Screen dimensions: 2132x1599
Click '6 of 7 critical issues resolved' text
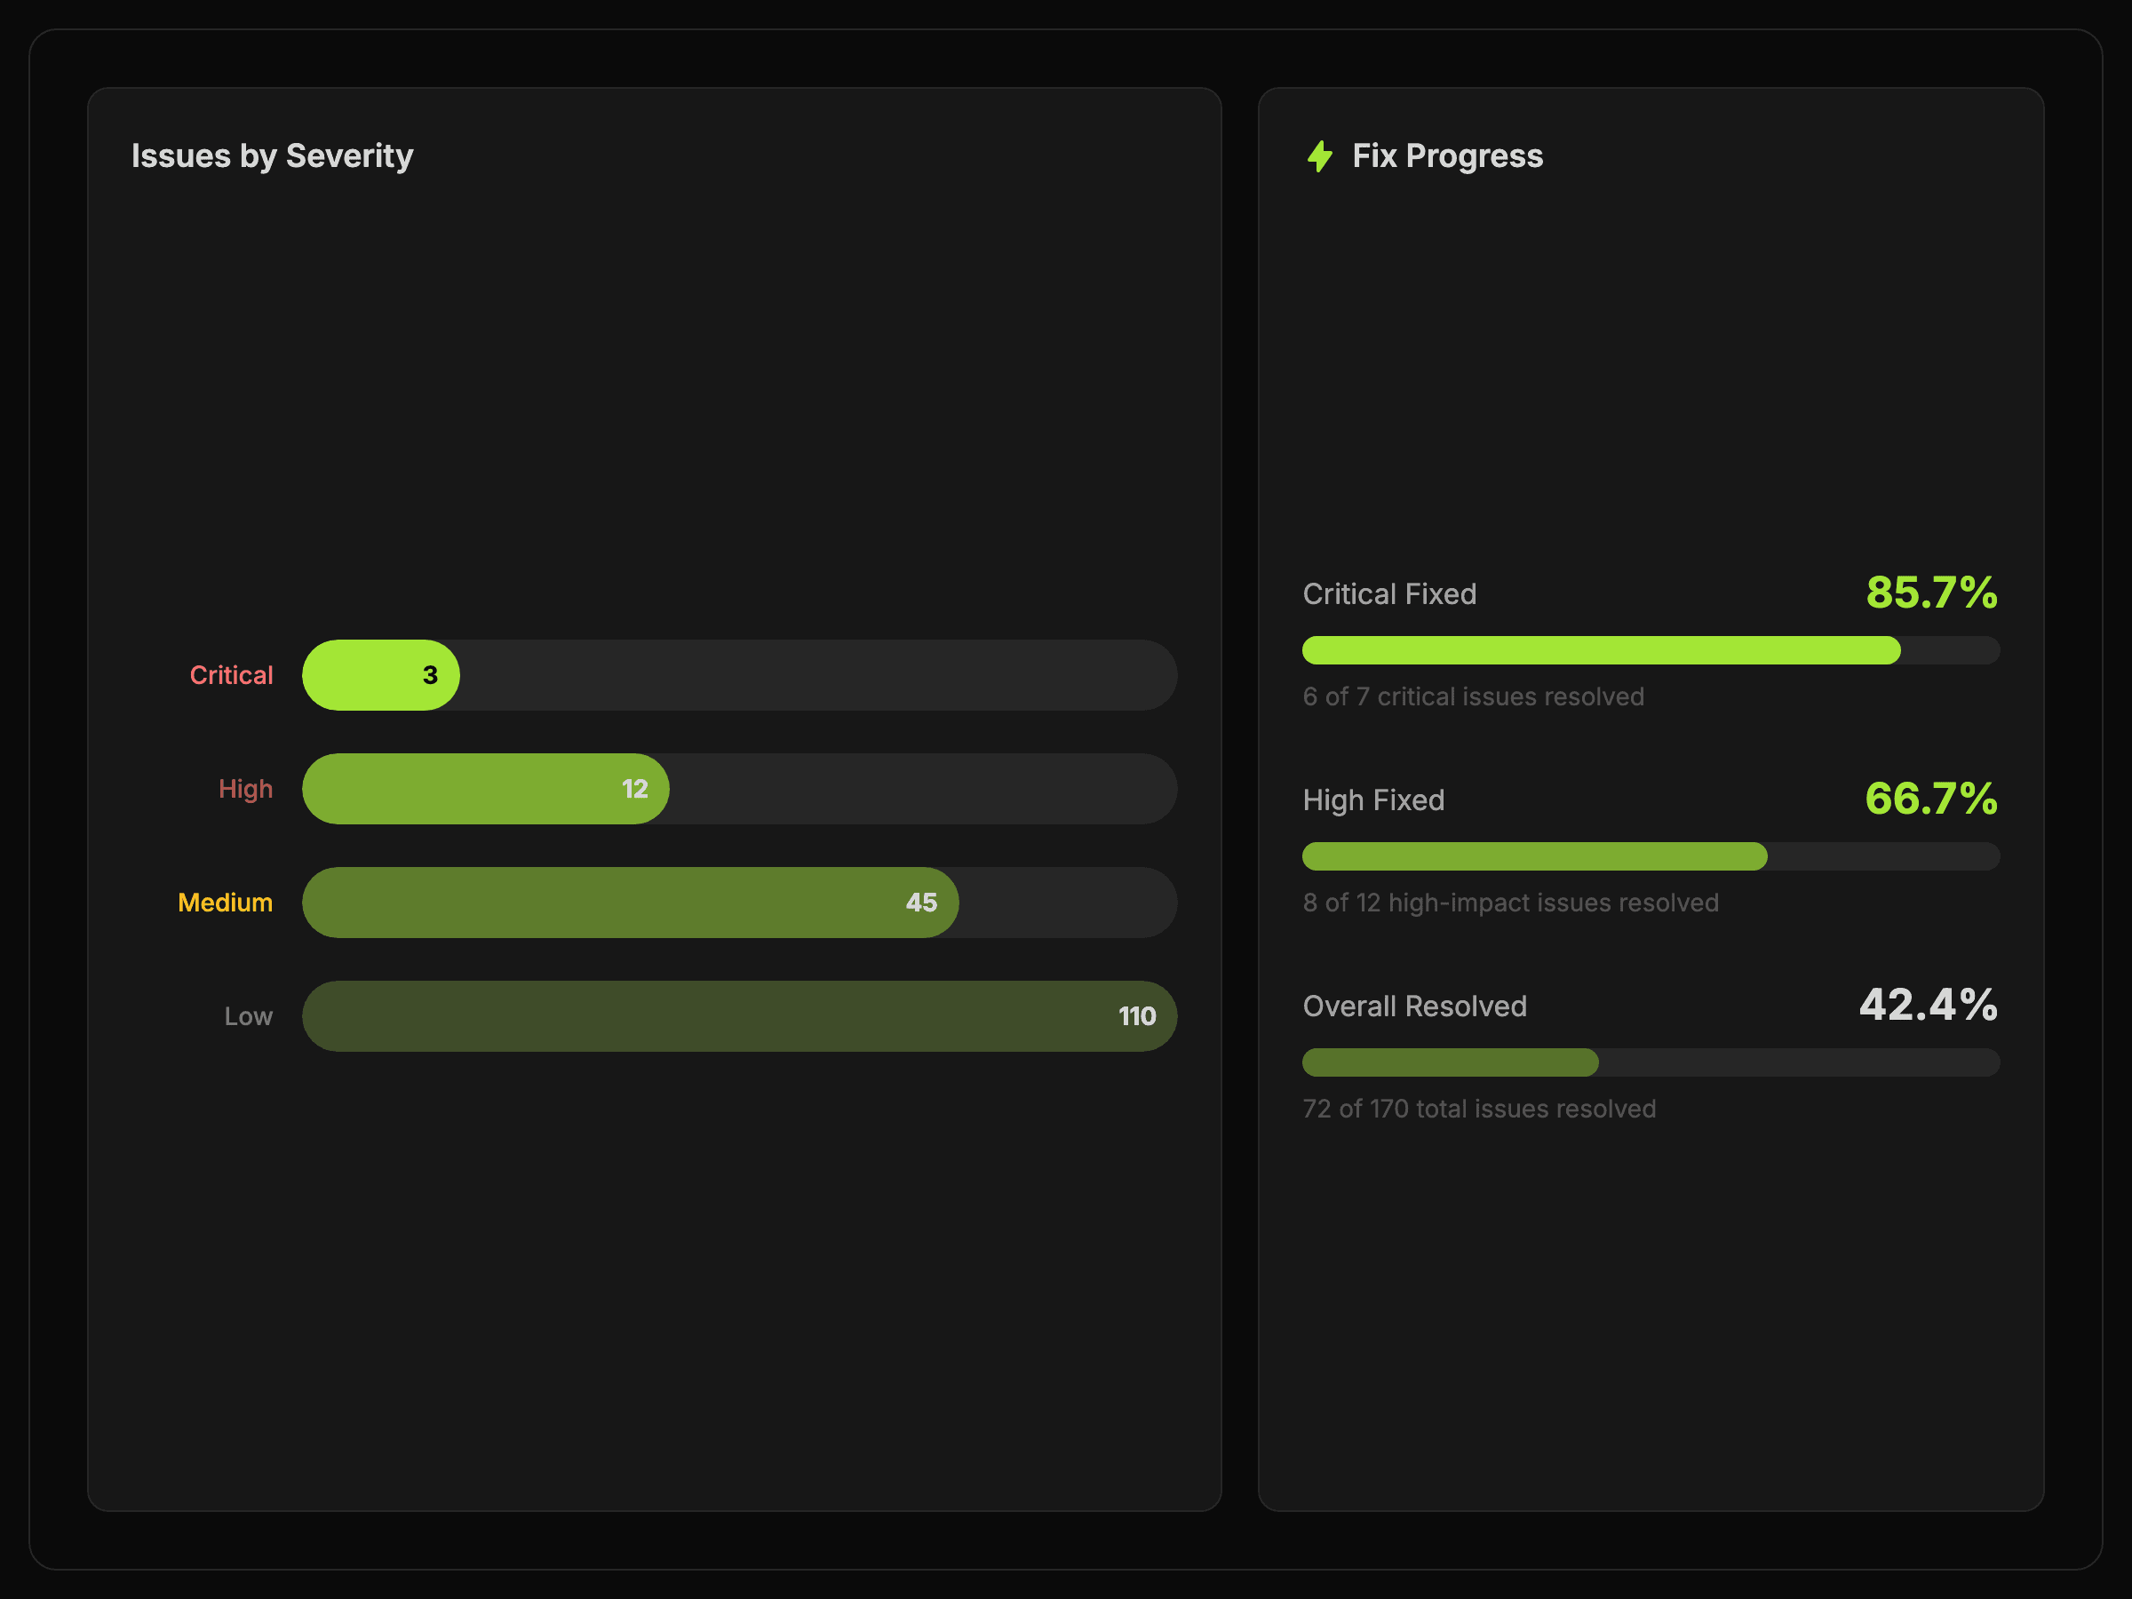[x=1473, y=696]
